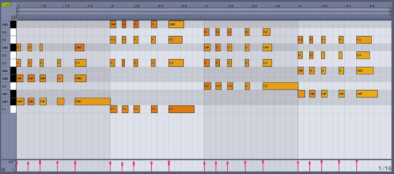Image resolution: width=394 pixels, height=174 pixels.
Task: Select the G#1 note at start of bar 1
Action: pyautogui.click(x=20, y=102)
